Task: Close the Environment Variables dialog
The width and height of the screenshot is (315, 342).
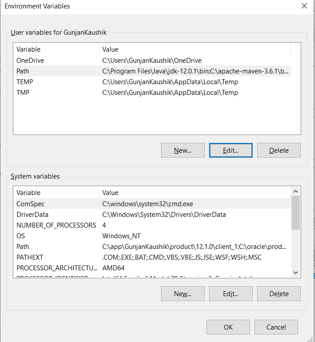Action: click(x=304, y=6)
